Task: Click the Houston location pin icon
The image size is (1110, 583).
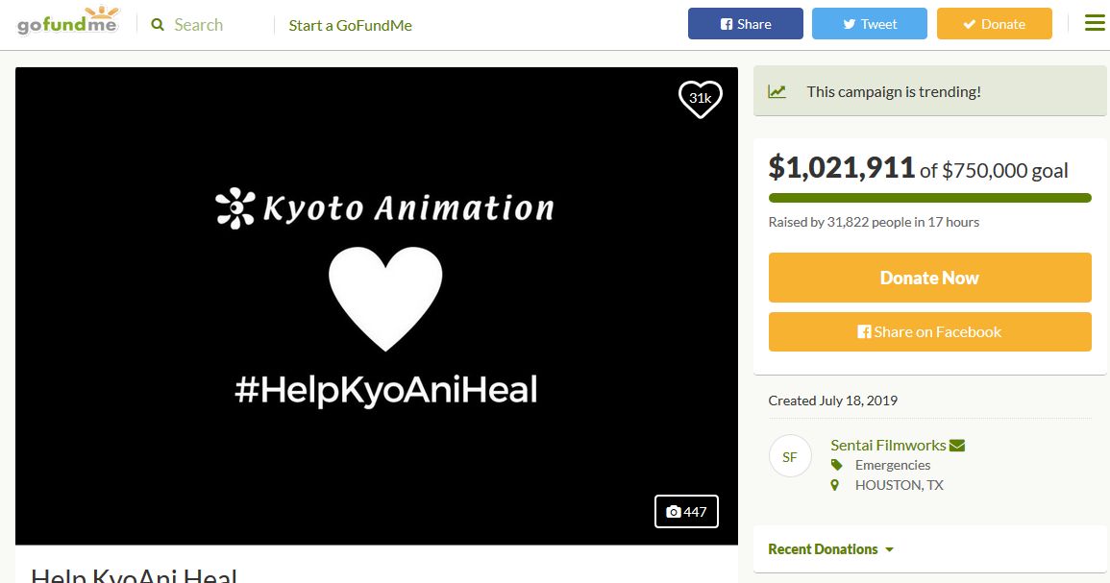Action: click(835, 485)
